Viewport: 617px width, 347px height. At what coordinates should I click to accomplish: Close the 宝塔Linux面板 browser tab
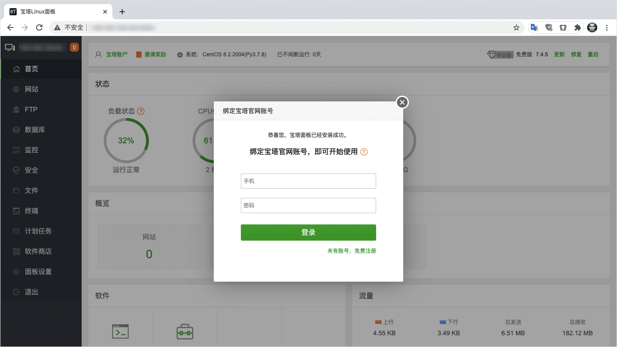pyautogui.click(x=105, y=12)
